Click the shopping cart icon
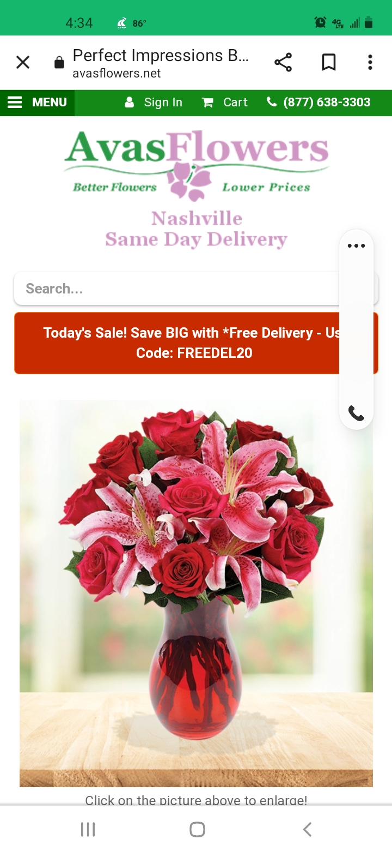This screenshot has height=851, width=392. (207, 103)
